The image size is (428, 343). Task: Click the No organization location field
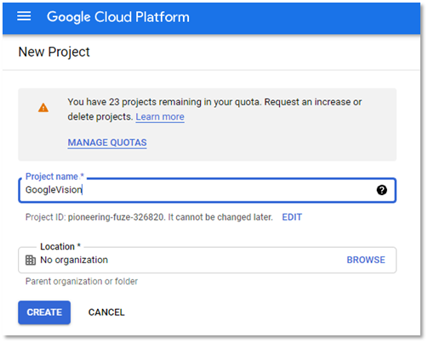click(207, 260)
